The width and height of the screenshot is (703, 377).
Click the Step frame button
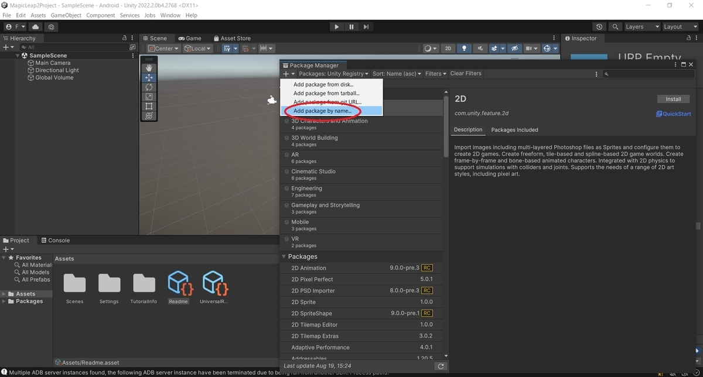tap(366, 27)
